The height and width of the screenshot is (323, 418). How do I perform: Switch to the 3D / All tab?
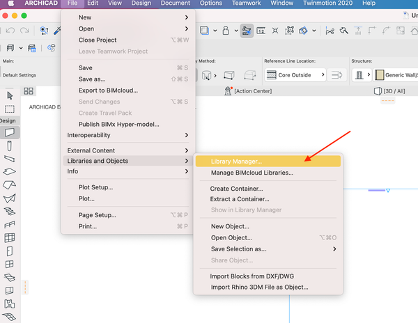coord(389,91)
